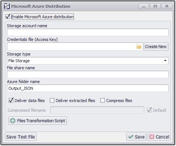The image size is (176, 146).
Task: Click the Save Test File button
Action: (21, 137)
